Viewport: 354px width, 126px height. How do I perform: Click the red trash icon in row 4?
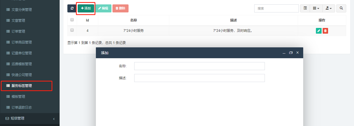point(325,31)
